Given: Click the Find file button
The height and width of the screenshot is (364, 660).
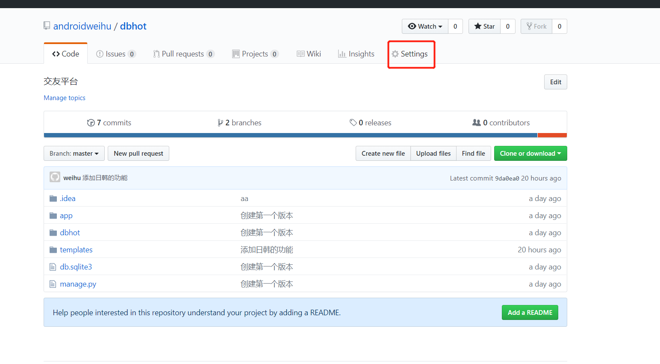Looking at the screenshot, I should pos(474,154).
